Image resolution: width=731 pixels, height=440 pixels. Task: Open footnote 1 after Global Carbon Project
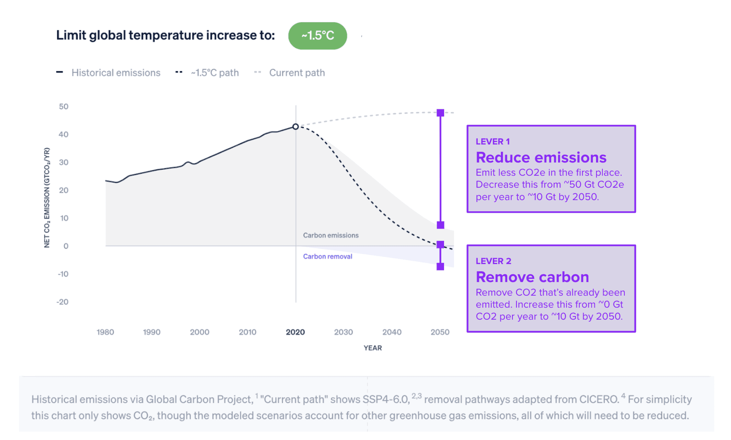257,396
